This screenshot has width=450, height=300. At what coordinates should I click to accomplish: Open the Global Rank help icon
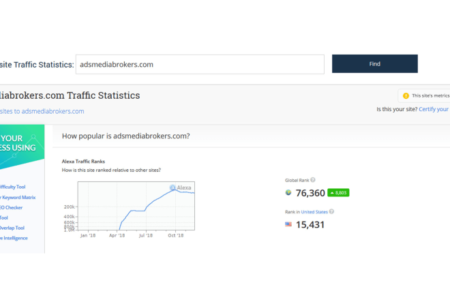click(313, 180)
